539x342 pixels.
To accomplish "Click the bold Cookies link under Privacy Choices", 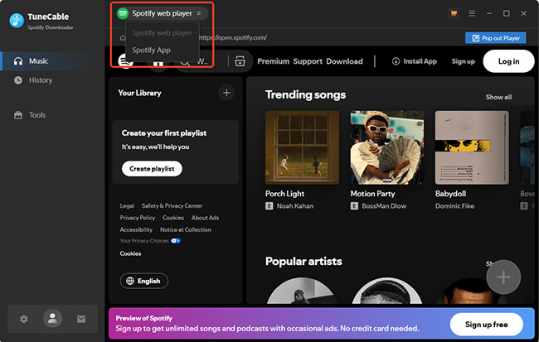I will coord(130,253).
